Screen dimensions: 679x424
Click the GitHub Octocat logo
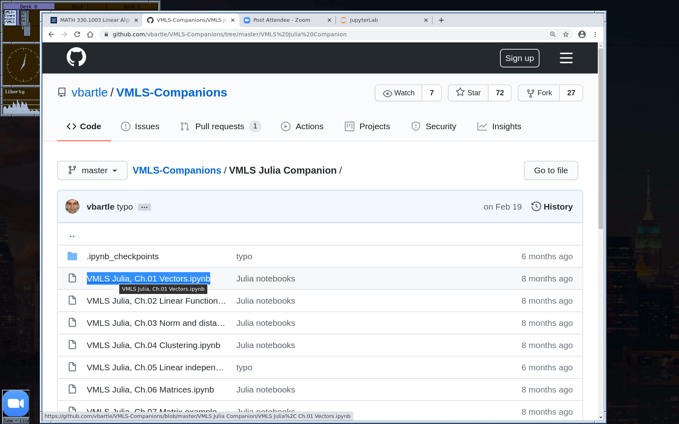pyautogui.click(x=76, y=57)
